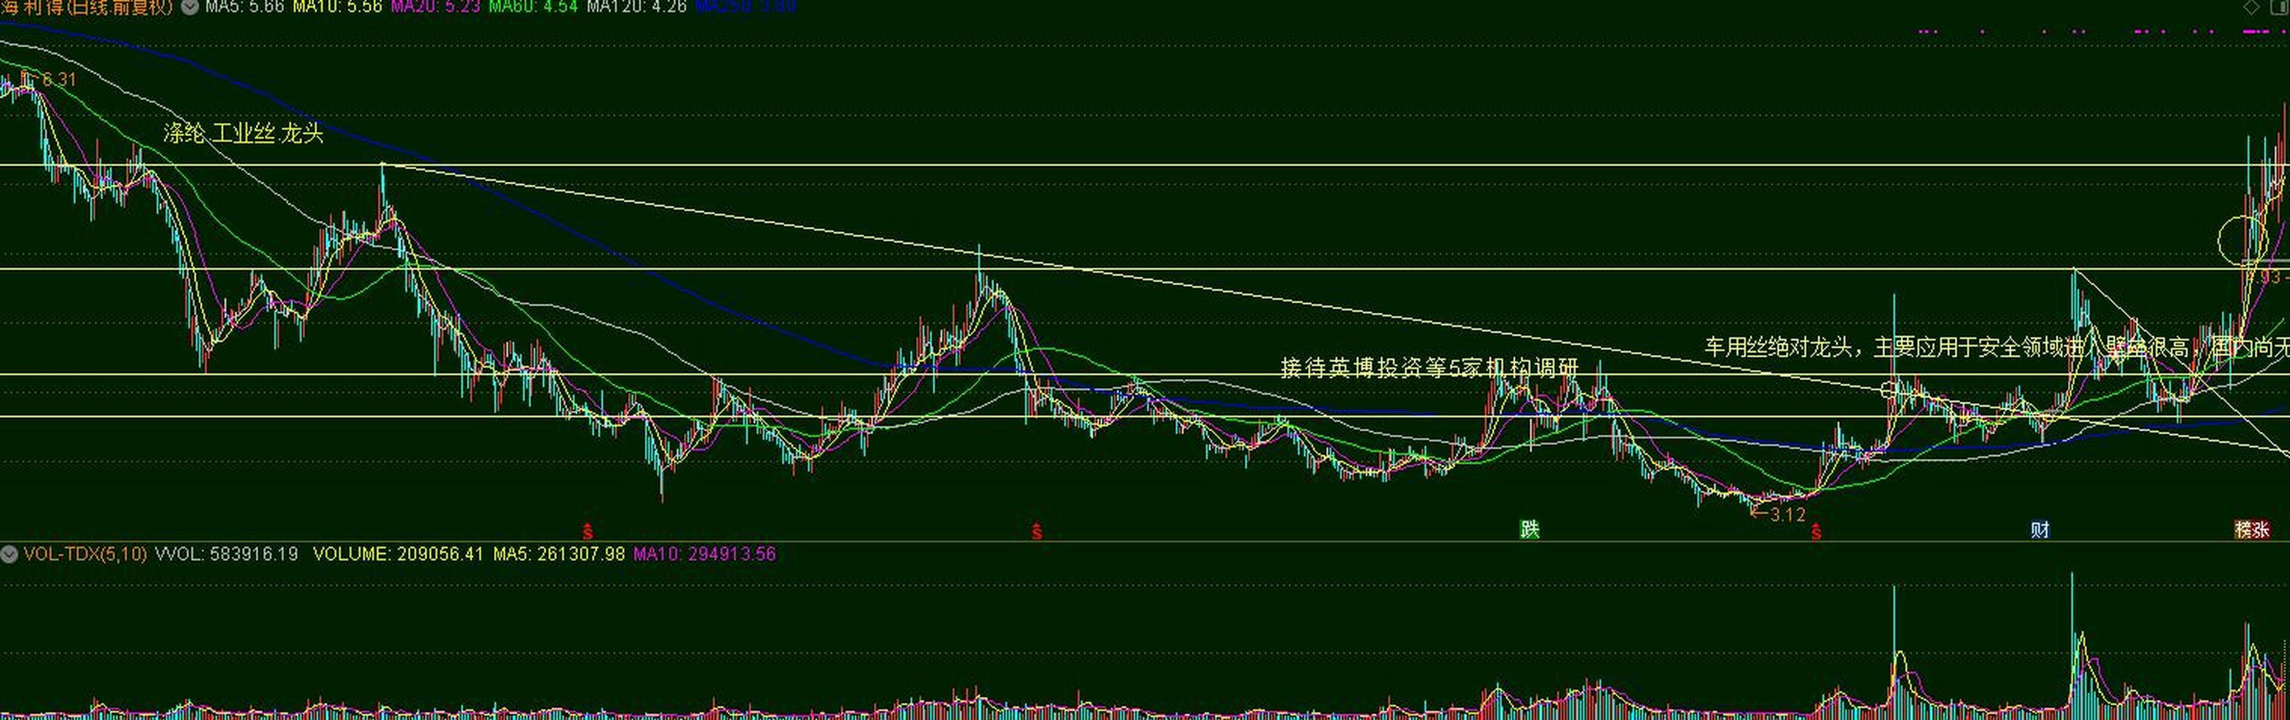Open the 榜涨 ranking marker
This screenshot has height=720, width=2290.
tap(2253, 530)
